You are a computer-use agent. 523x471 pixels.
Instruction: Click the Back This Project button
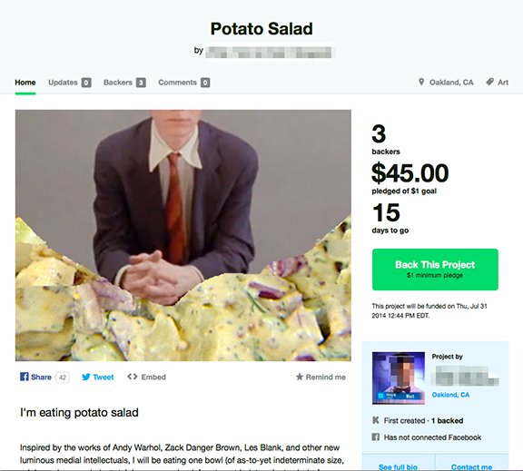pos(435,270)
